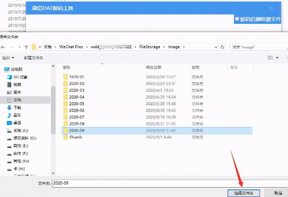Select 图片 in sidebar
288x197 pixels.
click(14, 92)
